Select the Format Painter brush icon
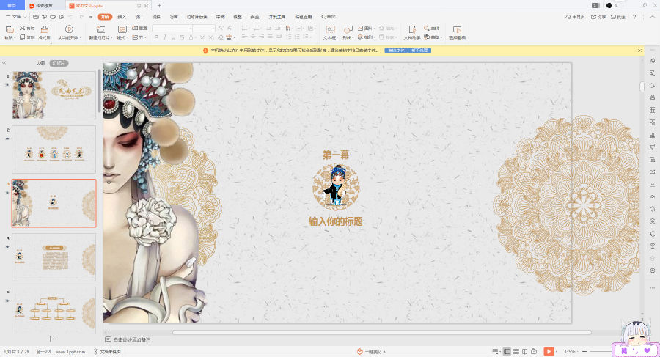660x357 pixels. (44, 29)
